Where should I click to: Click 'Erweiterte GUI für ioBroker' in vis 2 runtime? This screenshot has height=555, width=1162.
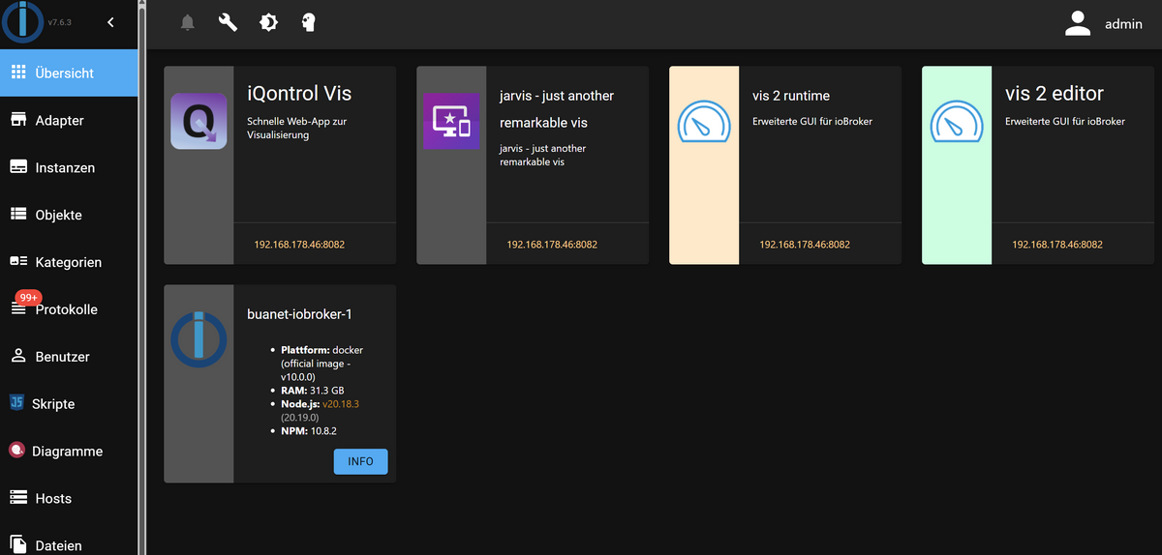pos(812,122)
